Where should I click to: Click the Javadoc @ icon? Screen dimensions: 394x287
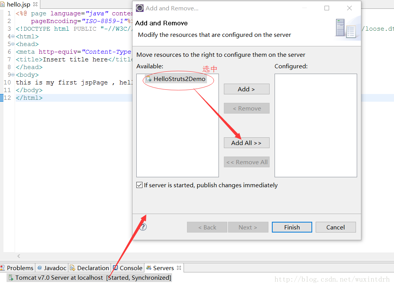(x=40, y=268)
